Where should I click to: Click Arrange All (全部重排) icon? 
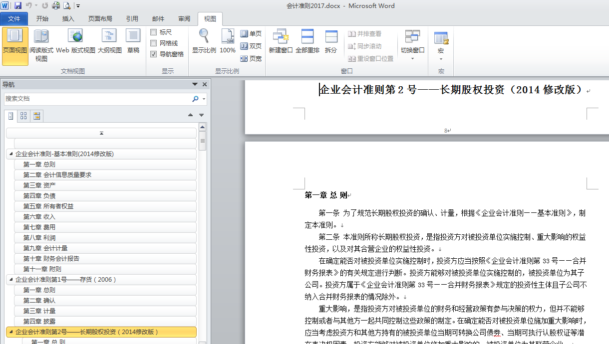(x=307, y=42)
